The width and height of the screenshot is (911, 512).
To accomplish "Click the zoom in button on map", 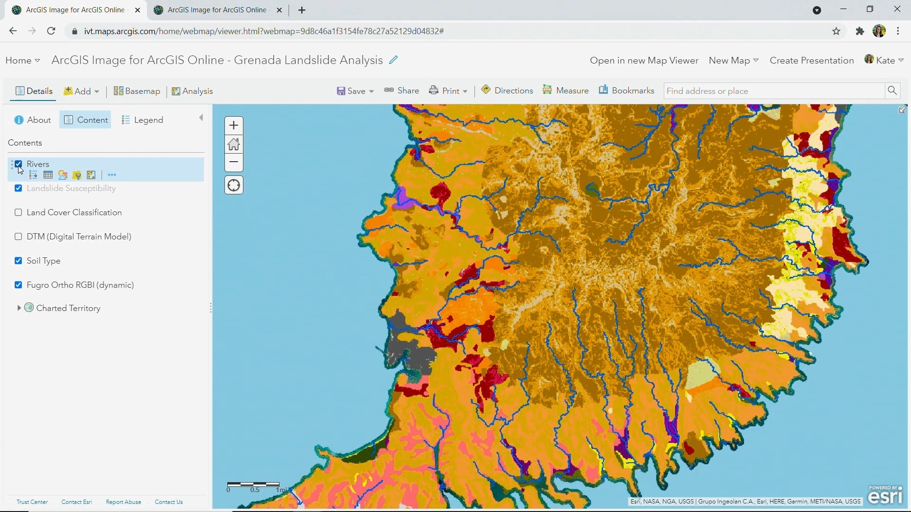I will [x=233, y=125].
